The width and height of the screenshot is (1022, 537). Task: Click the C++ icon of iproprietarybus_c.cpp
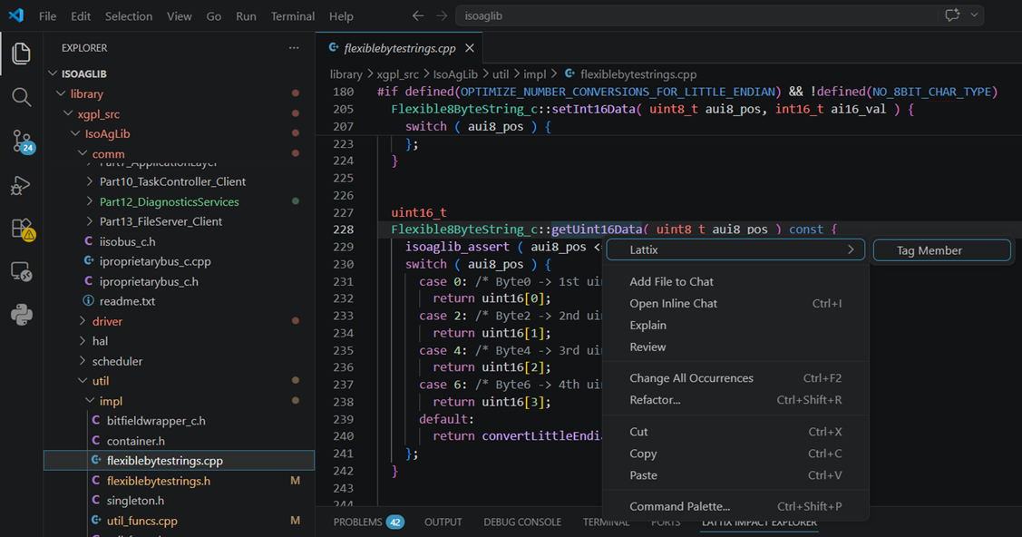coord(89,260)
